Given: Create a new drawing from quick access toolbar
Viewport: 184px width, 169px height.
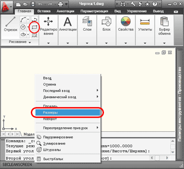Looking at the screenshot, I should pos(19,4).
